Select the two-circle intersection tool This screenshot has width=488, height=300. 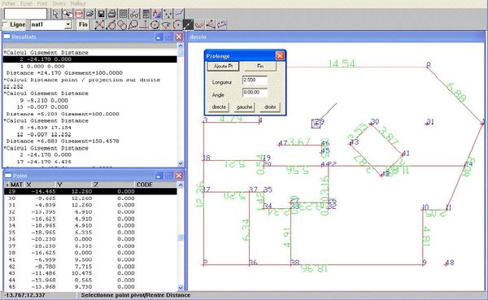pos(122,24)
